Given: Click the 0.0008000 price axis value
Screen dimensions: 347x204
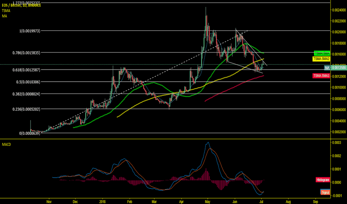Looking at the screenshot, I should [x=339, y=99].
